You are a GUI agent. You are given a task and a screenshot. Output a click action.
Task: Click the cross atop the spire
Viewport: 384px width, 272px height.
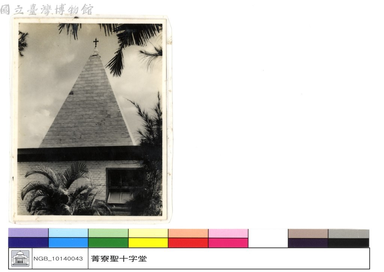click(x=96, y=43)
